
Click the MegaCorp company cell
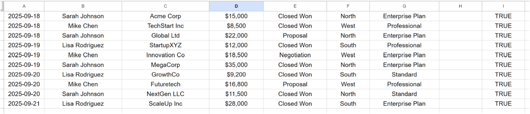165,65
